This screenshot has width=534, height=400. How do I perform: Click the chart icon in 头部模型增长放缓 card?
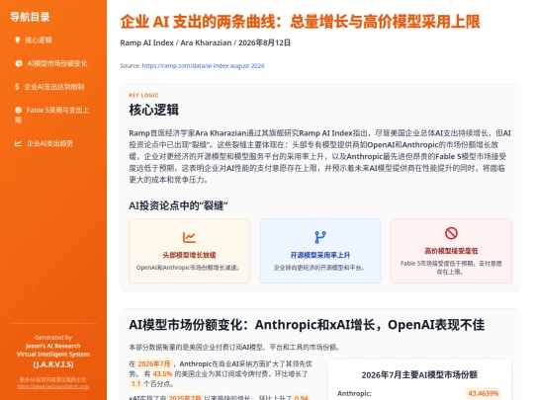[189, 237]
